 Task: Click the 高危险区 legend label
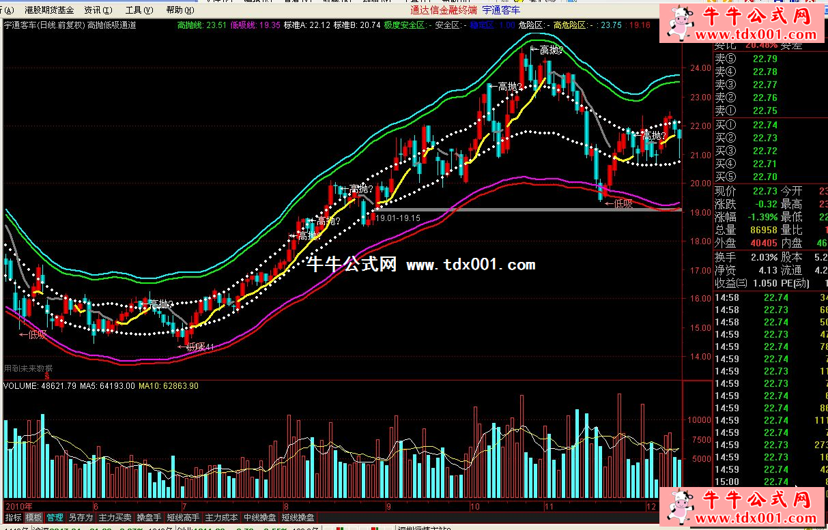pyautogui.click(x=570, y=25)
